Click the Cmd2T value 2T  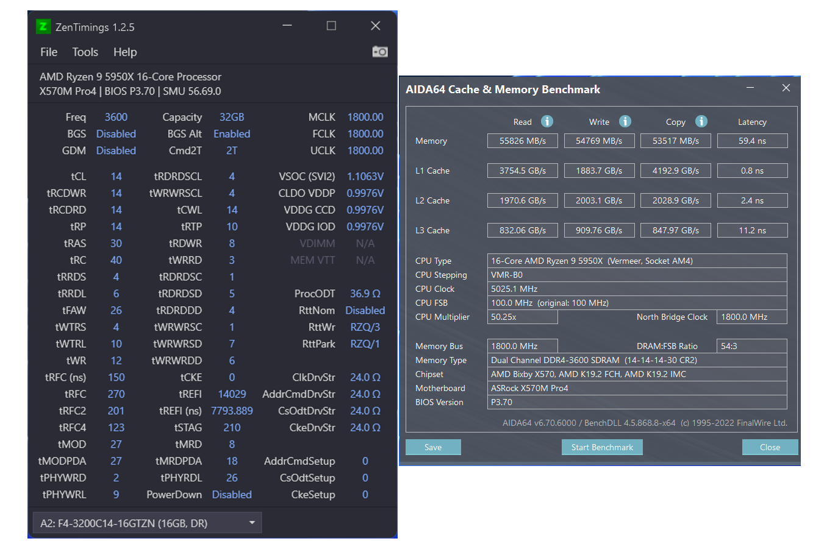click(x=232, y=150)
